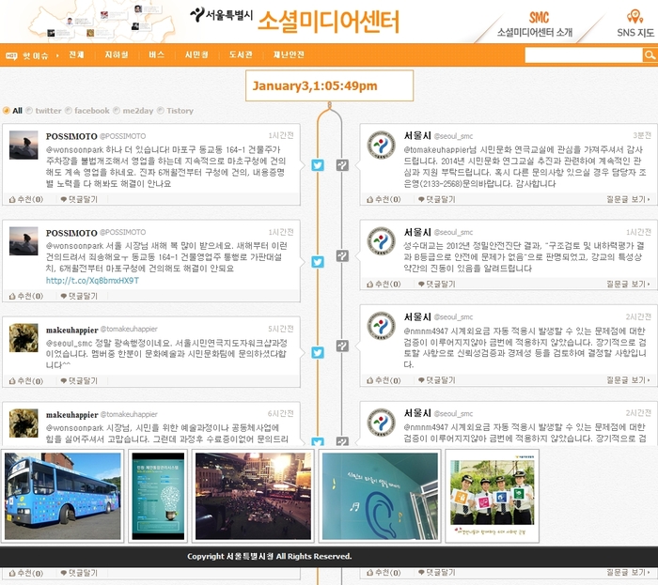Select the me2day filter radio button
The width and height of the screenshot is (658, 585).
(117, 111)
